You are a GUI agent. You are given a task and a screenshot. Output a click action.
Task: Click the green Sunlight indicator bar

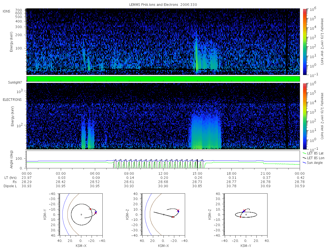point(163,79)
